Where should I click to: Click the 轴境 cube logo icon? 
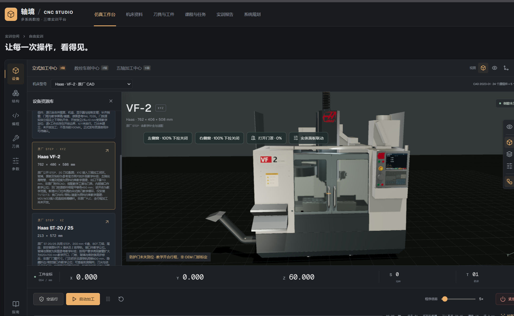11,14
